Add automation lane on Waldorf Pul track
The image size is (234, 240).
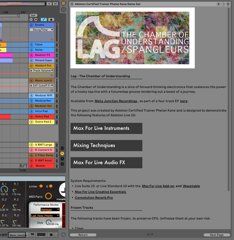52,76
